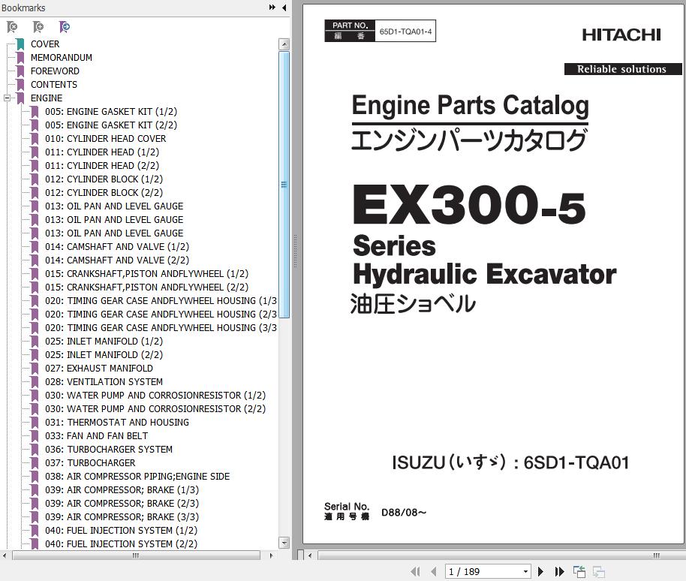Open the FOREWORD bookmark
The width and height of the screenshot is (686, 581).
click(x=55, y=71)
